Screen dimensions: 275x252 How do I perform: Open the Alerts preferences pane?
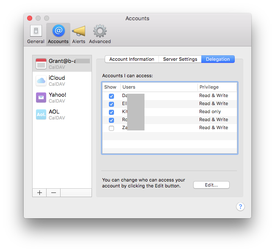click(x=79, y=35)
